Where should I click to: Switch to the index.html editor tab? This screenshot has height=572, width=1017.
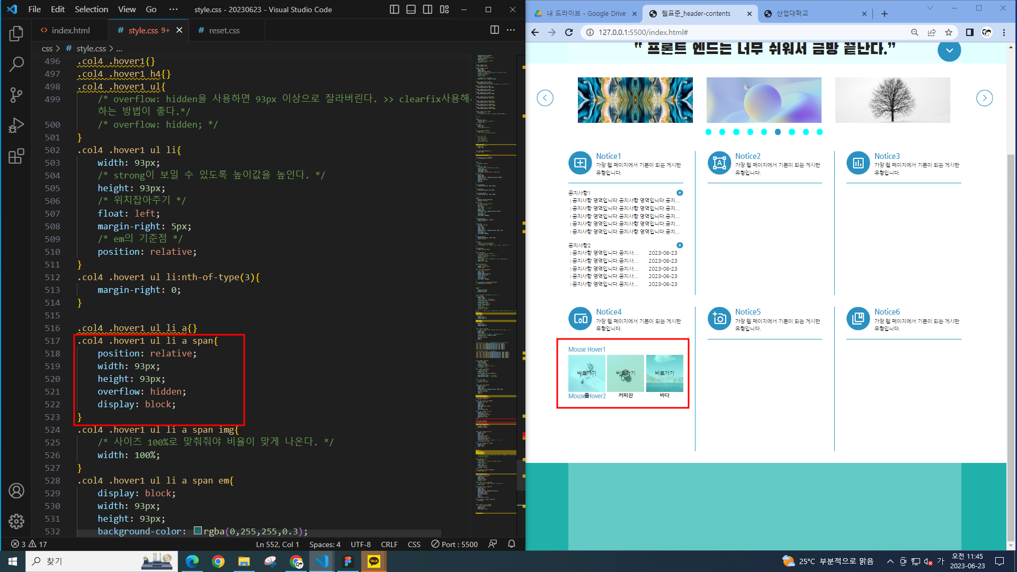(70, 30)
